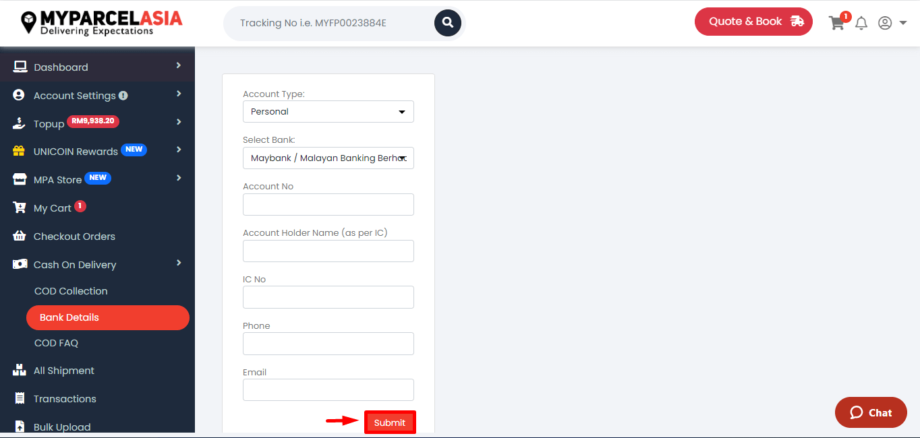
Task: Expand the Account Settings chevron
Action: coord(178,94)
